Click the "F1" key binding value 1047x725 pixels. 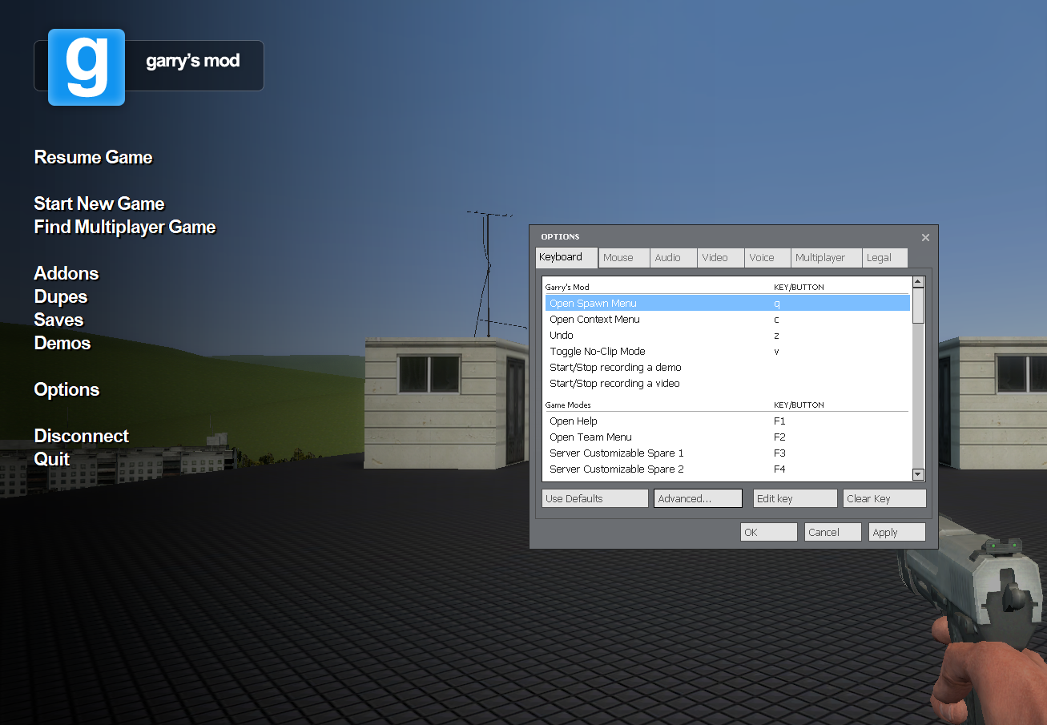point(779,421)
